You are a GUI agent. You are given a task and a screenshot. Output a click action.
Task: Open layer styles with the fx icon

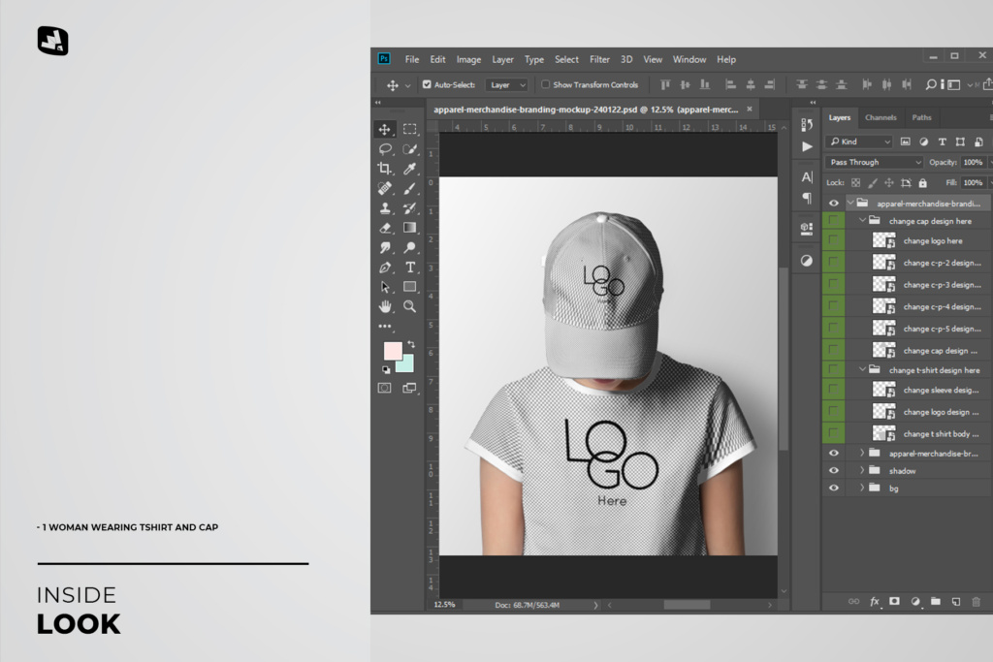(x=875, y=601)
